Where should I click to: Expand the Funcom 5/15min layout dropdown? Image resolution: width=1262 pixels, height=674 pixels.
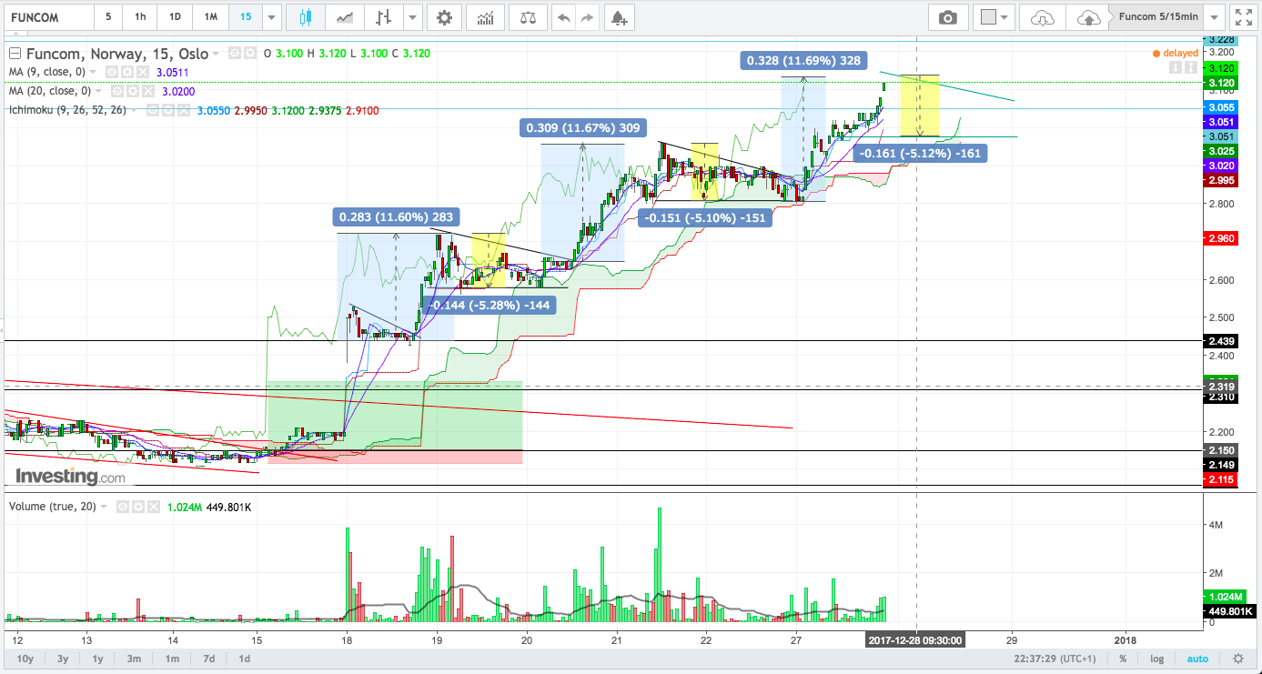click(1214, 17)
